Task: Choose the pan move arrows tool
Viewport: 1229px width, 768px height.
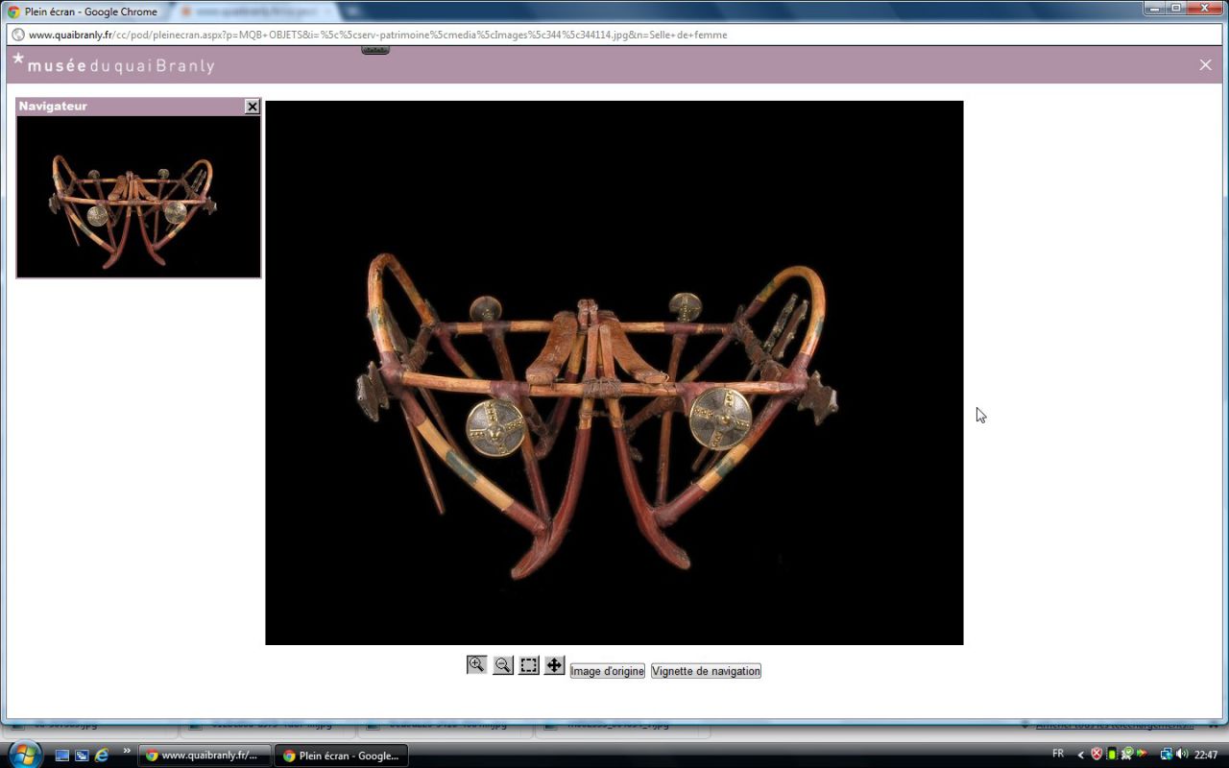Action: coord(554,665)
